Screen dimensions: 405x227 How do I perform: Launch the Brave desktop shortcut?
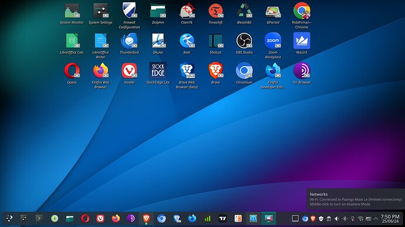coord(215,71)
